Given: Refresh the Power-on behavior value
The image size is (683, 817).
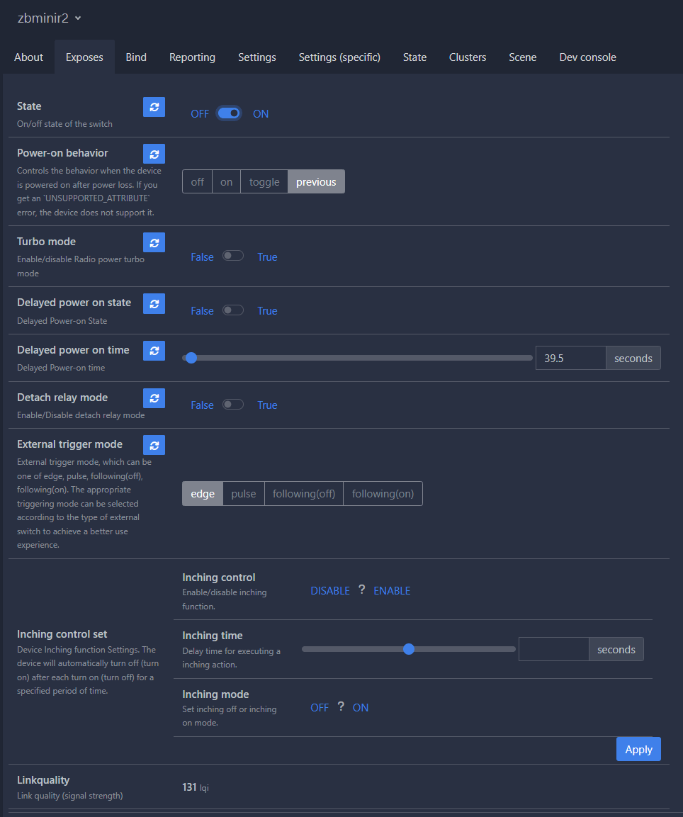Looking at the screenshot, I should click(x=154, y=154).
